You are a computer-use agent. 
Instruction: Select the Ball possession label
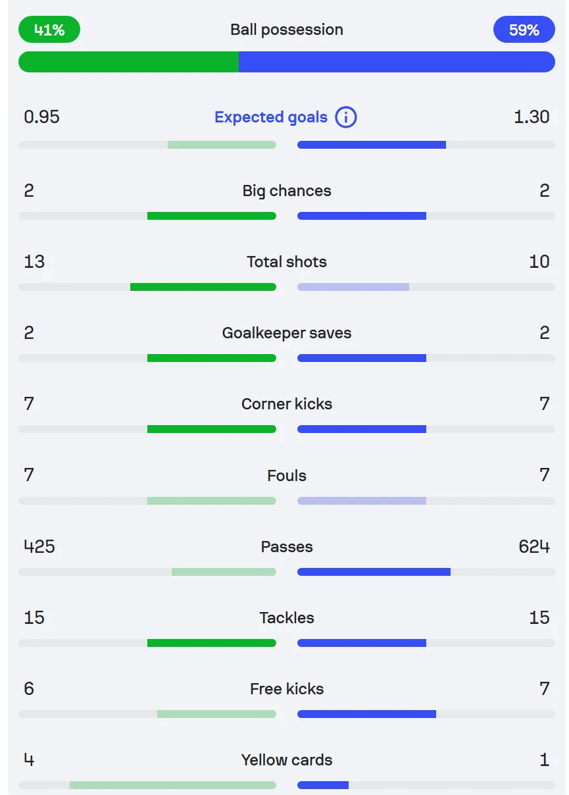287,30
